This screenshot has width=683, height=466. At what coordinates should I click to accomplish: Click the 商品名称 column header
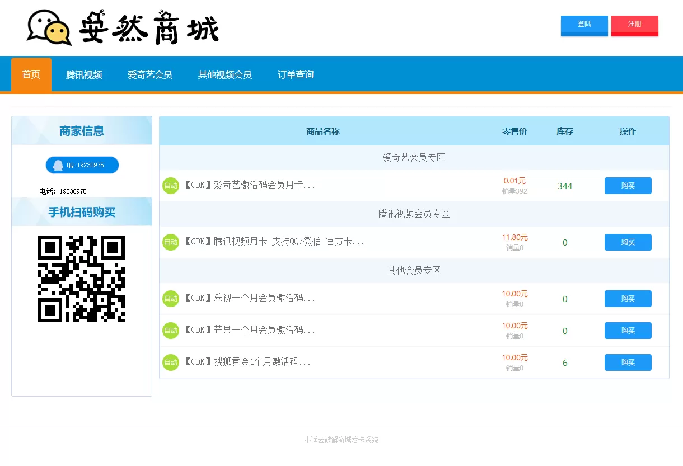[323, 131]
